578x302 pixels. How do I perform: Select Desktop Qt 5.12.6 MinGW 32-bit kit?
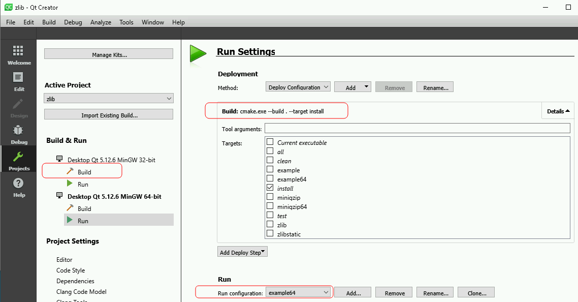coord(111,160)
